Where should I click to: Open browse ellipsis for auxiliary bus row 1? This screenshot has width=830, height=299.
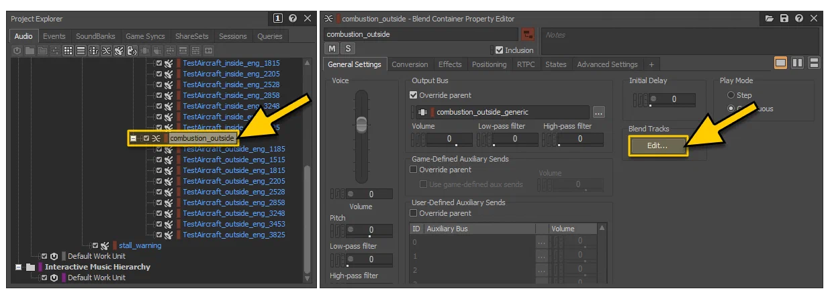[x=542, y=255]
